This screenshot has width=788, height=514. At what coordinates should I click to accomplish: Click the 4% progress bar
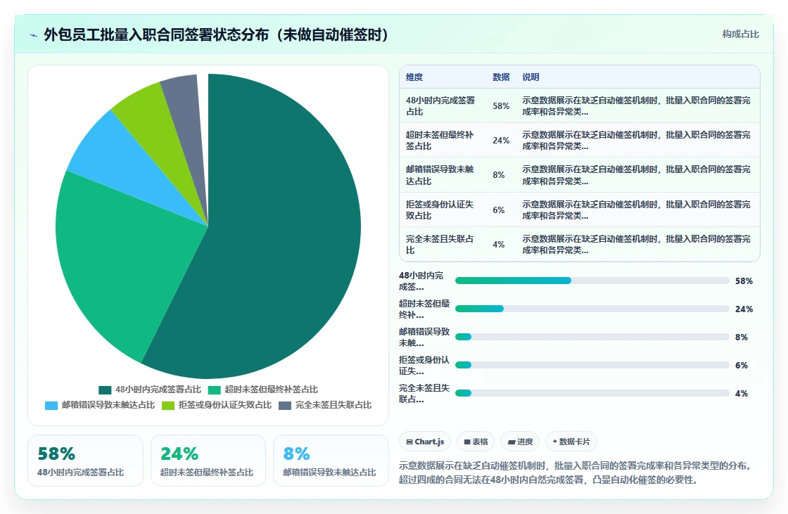coord(592,394)
